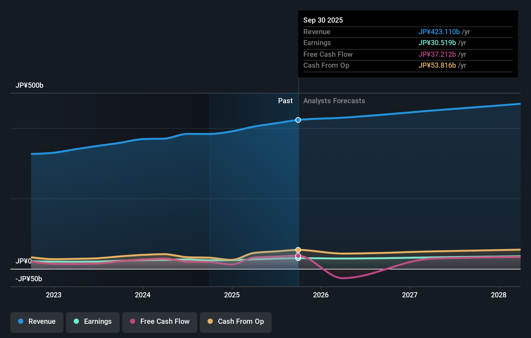The width and height of the screenshot is (531, 338).
Task: Select the Revenue data point marker on divider
Action: pyautogui.click(x=298, y=120)
